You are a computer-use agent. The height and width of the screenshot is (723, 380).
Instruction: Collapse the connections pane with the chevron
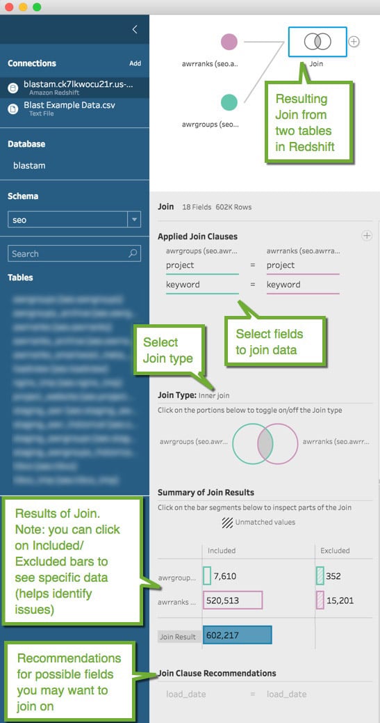coord(135,29)
